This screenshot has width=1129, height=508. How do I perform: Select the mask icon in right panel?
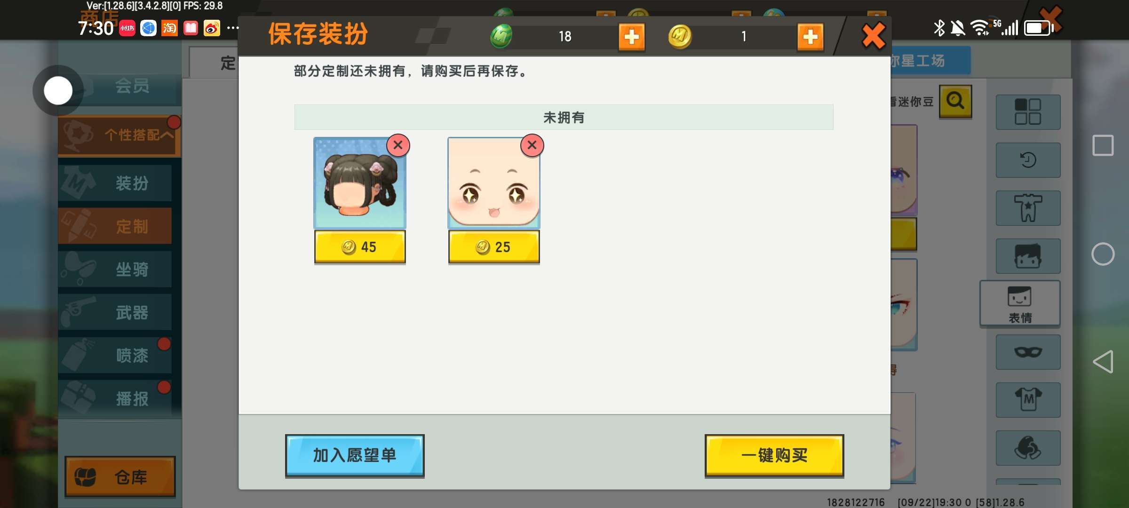click(1028, 352)
